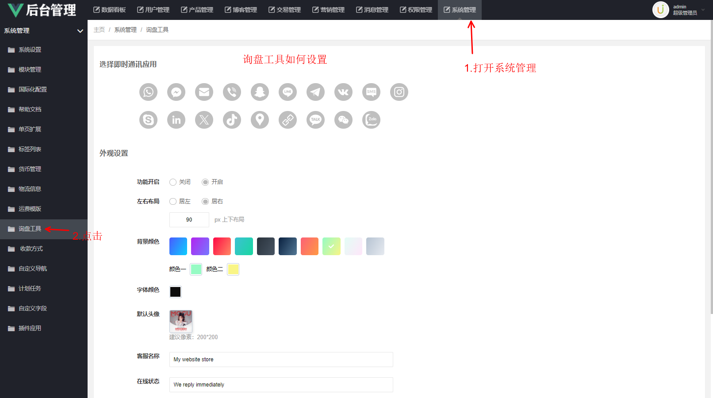
Task: Select the Email envelope icon
Action: click(x=204, y=92)
